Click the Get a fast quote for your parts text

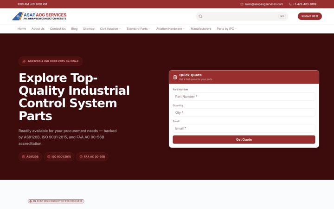[196, 79]
